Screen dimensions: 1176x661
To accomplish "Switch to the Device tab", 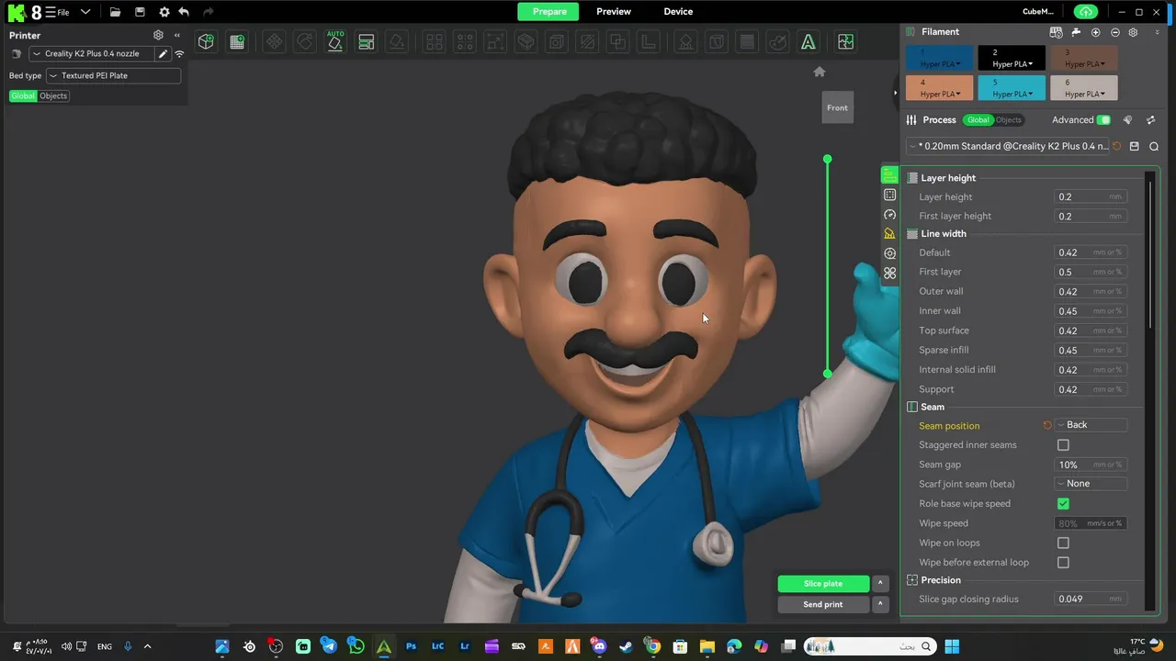I will 678,11.
